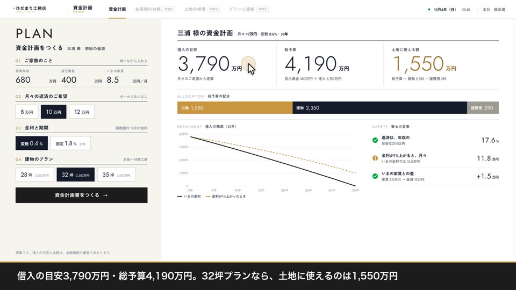Click the 世帯年収 680 input field
The image size is (516, 290).
coord(35,80)
